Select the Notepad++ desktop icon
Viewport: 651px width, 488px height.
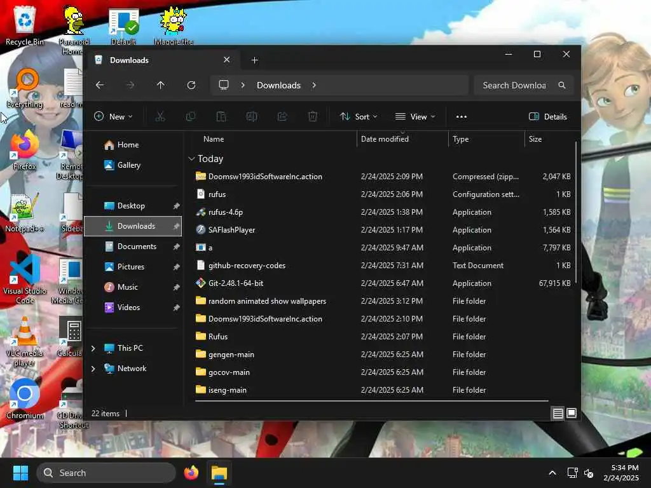point(25,212)
